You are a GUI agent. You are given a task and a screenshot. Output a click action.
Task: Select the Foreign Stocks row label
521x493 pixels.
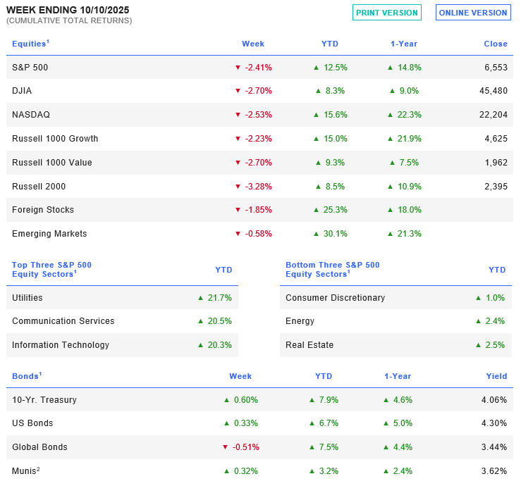[43, 209]
